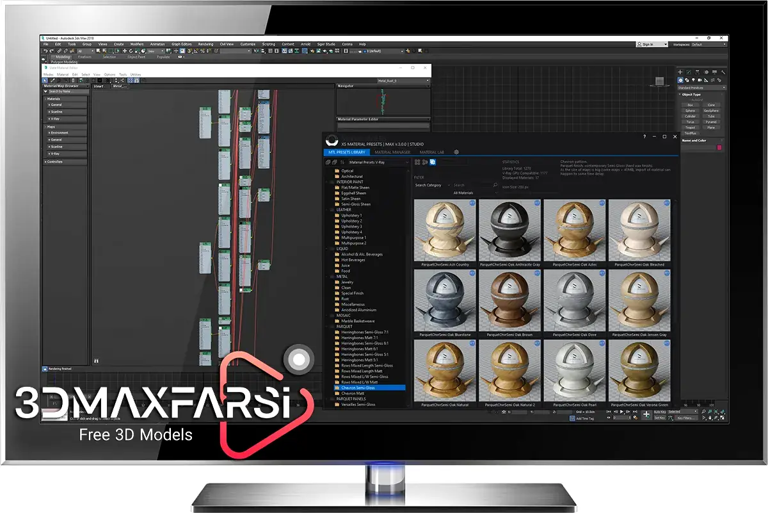
Task: Select the Cameras category icon
Action: 700,80
